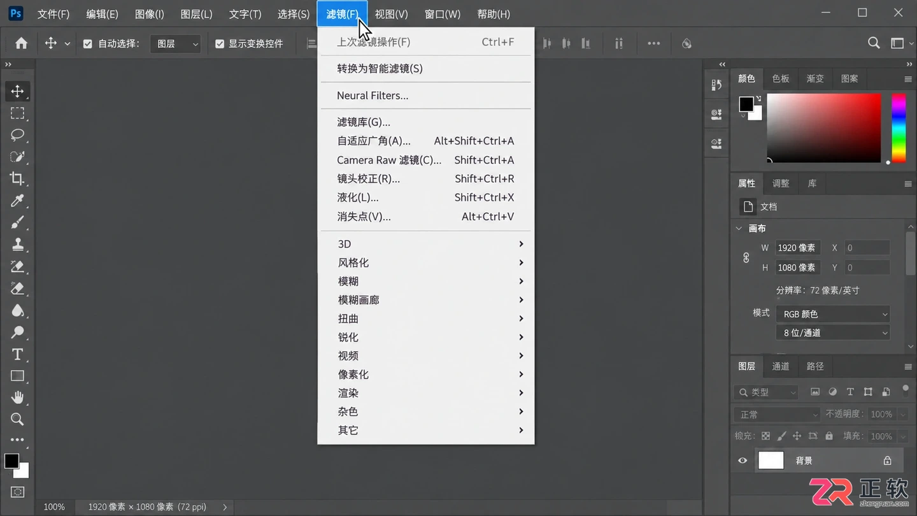Viewport: 917px width, 516px height.
Task: Switch to the 通道 tab
Action: [x=781, y=366]
